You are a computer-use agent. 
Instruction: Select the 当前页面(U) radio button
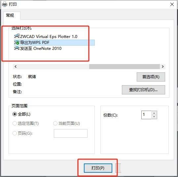tap(55, 123)
